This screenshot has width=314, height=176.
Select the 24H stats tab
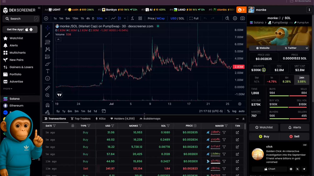pos(301,80)
